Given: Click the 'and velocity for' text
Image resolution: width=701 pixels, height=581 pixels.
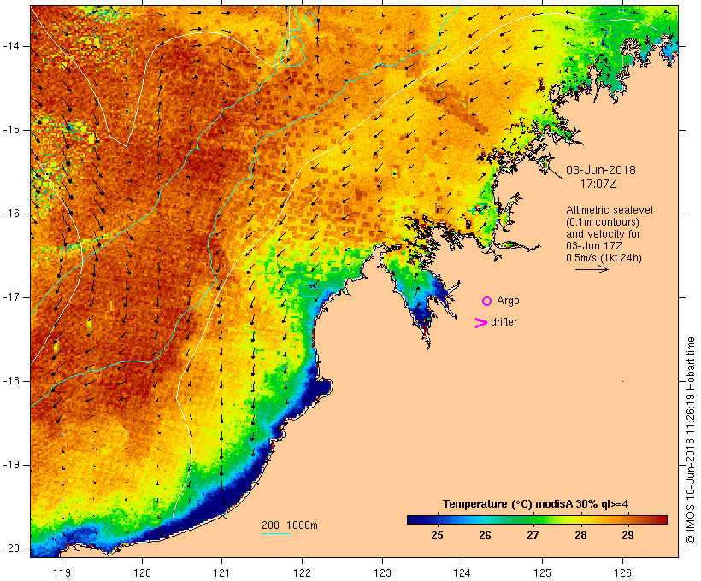Looking at the screenshot, I should click(603, 234).
